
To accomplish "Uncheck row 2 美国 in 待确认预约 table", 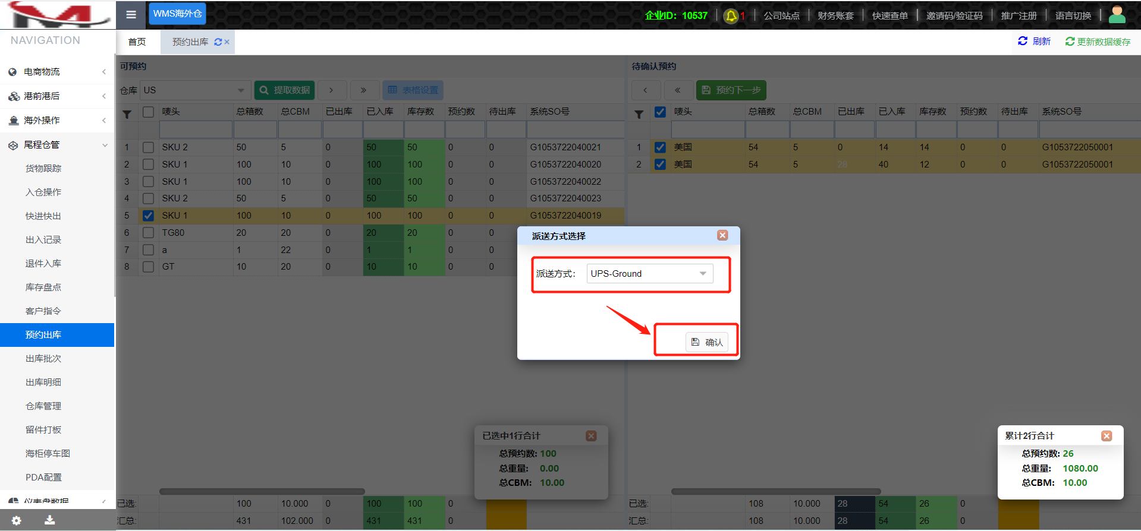I will (x=660, y=165).
